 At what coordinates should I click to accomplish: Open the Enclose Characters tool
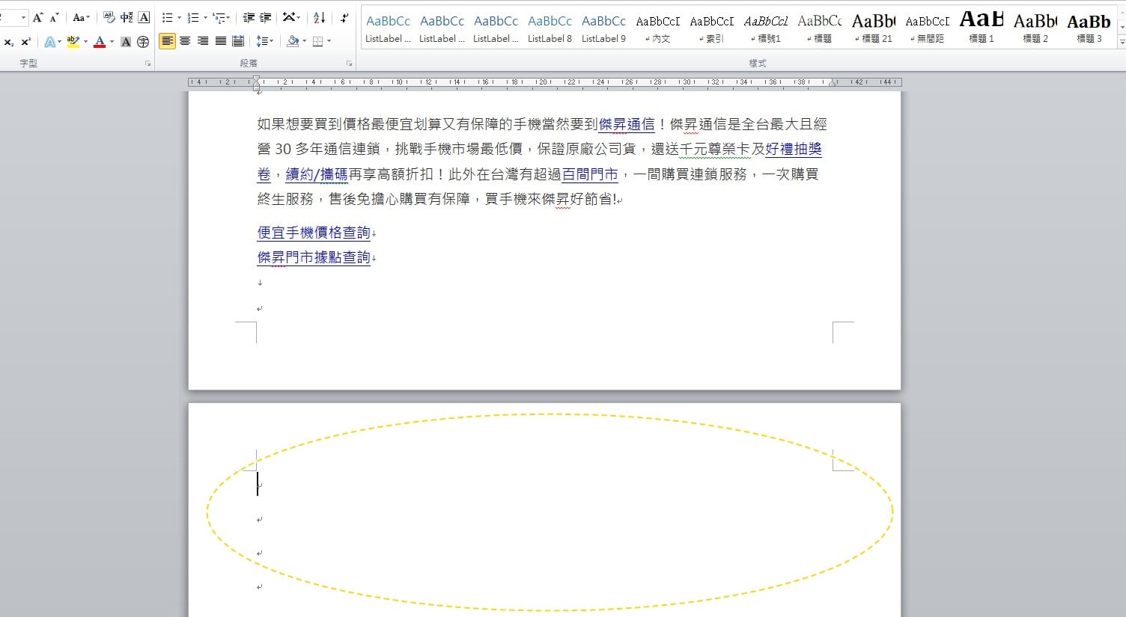(x=143, y=42)
